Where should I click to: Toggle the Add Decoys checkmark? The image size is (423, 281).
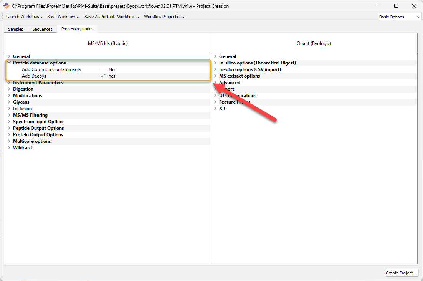tap(103, 76)
